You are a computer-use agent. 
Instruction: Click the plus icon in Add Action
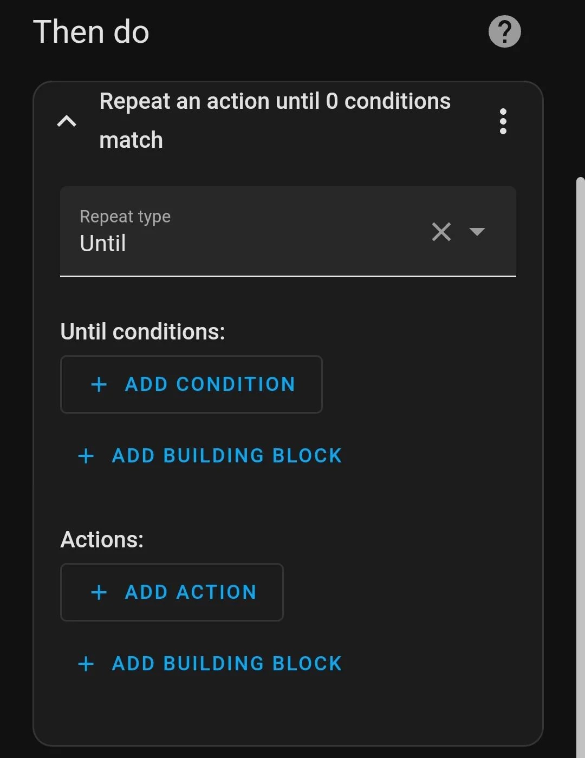pyautogui.click(x=99, y=592)
